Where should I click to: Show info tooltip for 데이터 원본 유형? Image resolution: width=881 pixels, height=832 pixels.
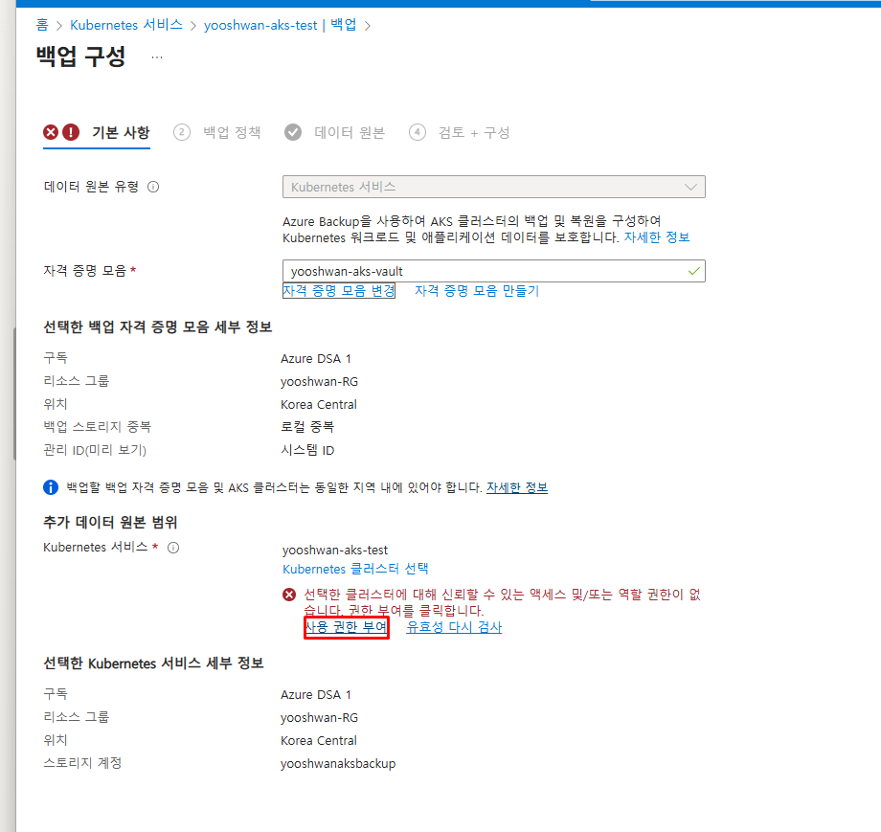point(153,187)
